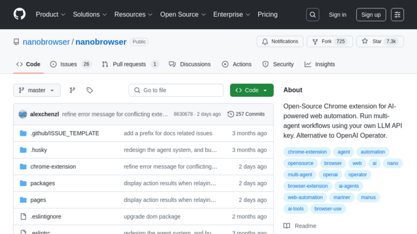Click the .husky folder icon

[23, 150]
